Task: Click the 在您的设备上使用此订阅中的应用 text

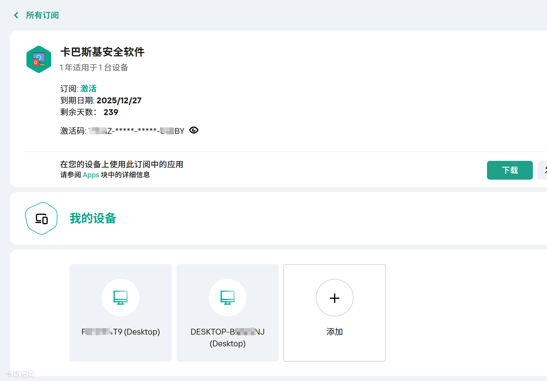Action: 122,164
